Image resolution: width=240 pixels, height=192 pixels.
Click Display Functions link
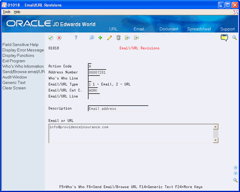pyautogui.click(x=18, y=55)
